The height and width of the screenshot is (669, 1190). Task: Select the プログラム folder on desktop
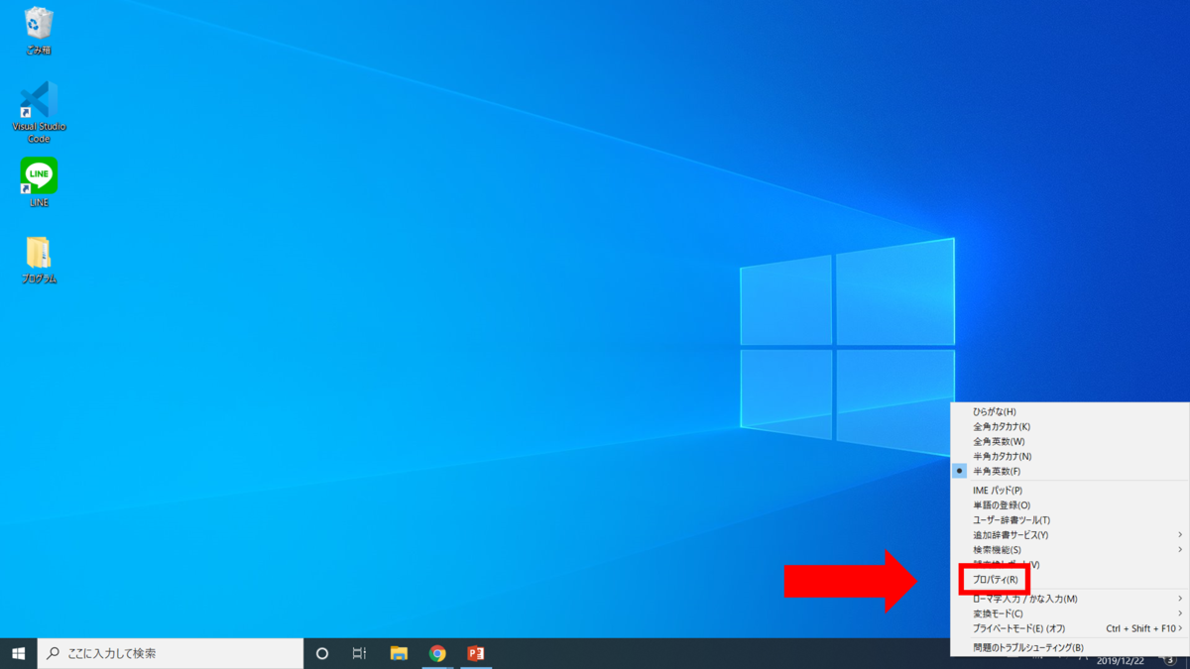click(x=39, y=260)
